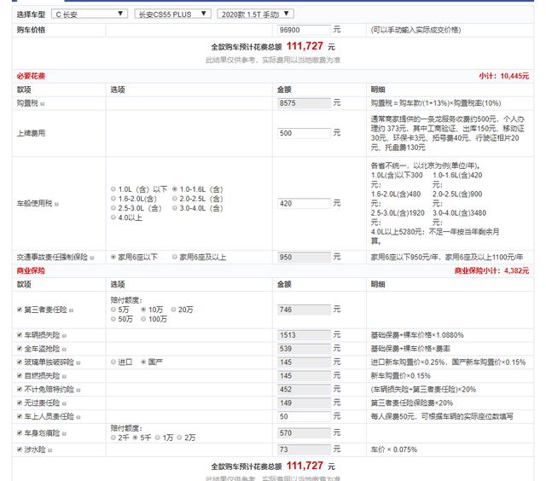Choose 家用6座及以上 for compulsory insurance
Image resolution: width=546 pixels, height=481 pixels.
(175, 257)
